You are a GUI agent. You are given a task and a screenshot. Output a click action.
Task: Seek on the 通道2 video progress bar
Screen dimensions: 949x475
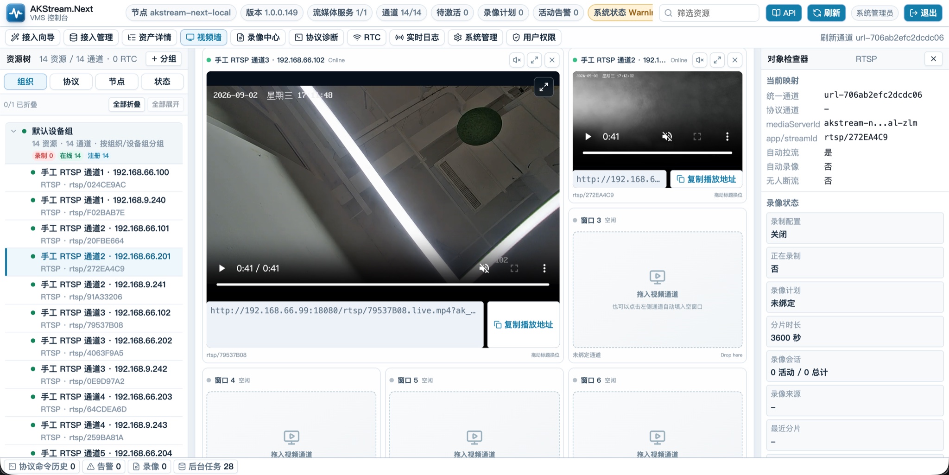tap(657, 152)
